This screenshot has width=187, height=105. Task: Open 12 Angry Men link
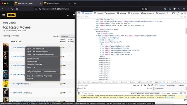pos(19,84)
